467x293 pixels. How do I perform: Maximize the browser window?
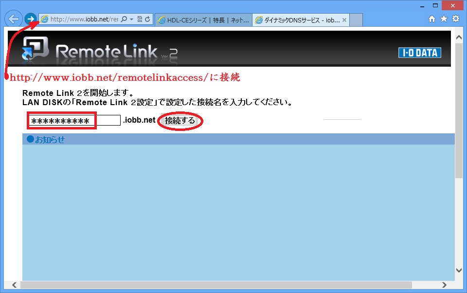435,6
